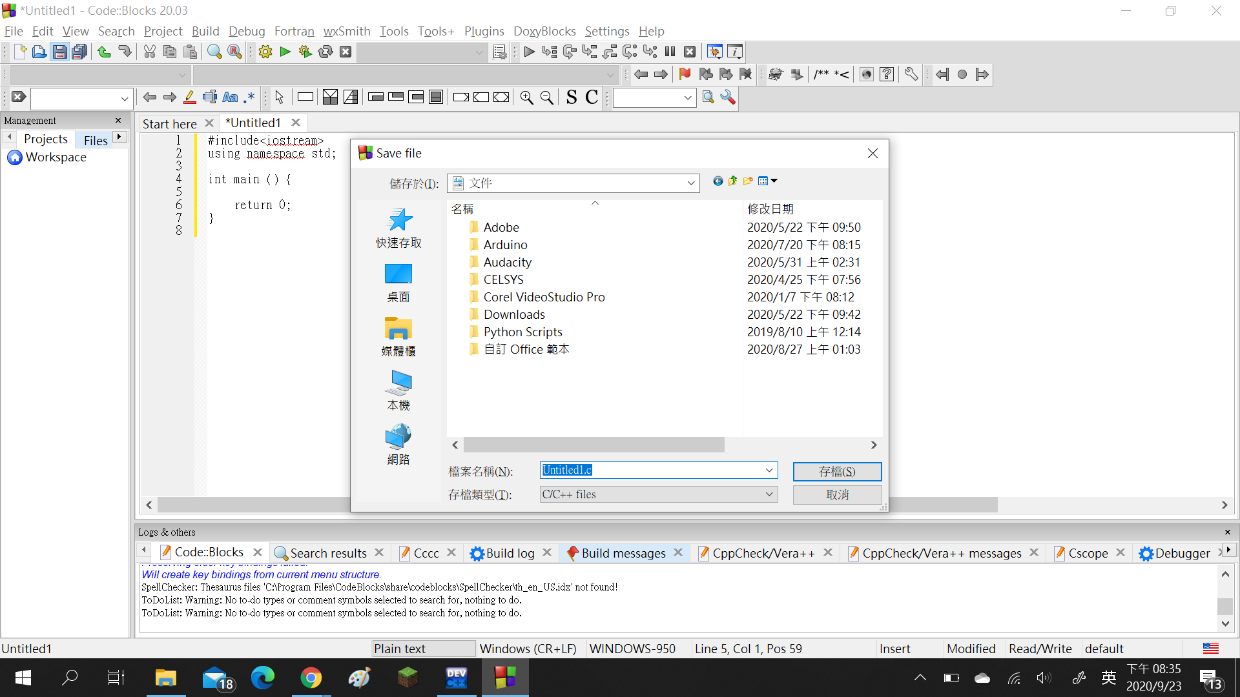Screen dimensions: 1240x697
Task: Click the Build (yellow gear) icon
Action: pyautogui.click(x=265, y=52)
